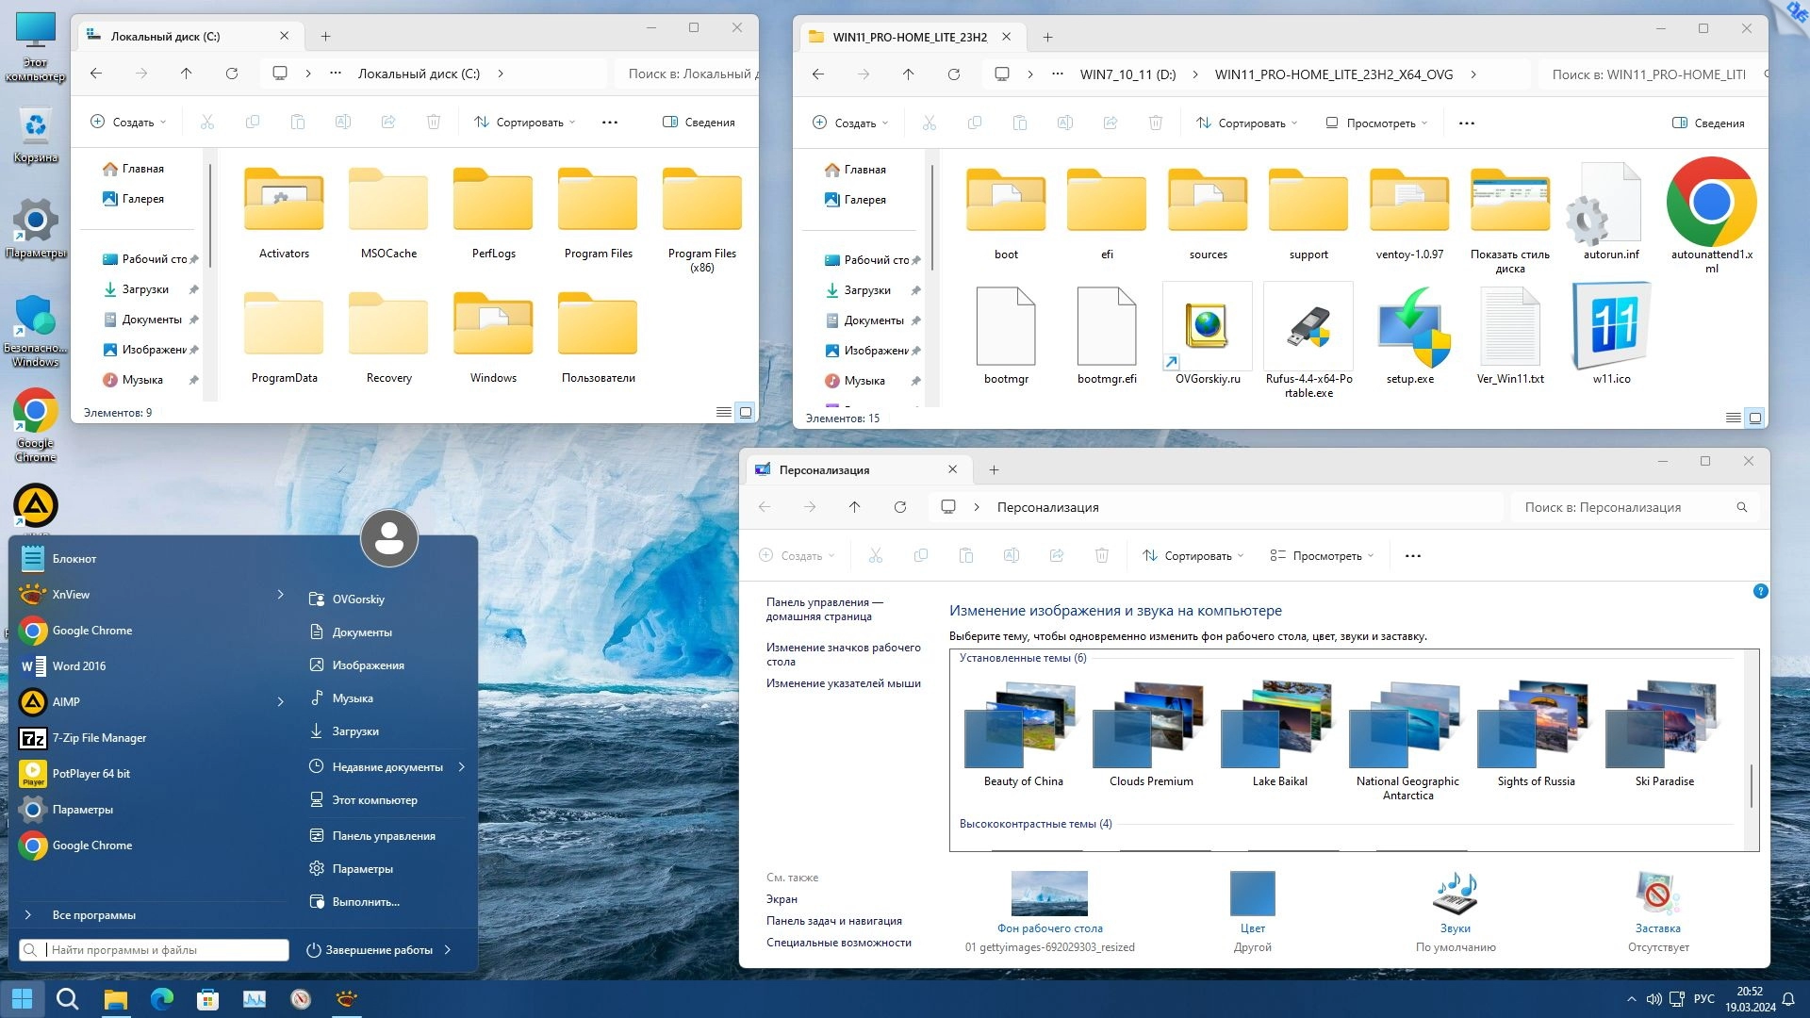Image resolution: width=1810 pixels, height=1018 pixels.
Task: Expand AIMP submenu arrow in start menu
Action: (x=280, y=701)
